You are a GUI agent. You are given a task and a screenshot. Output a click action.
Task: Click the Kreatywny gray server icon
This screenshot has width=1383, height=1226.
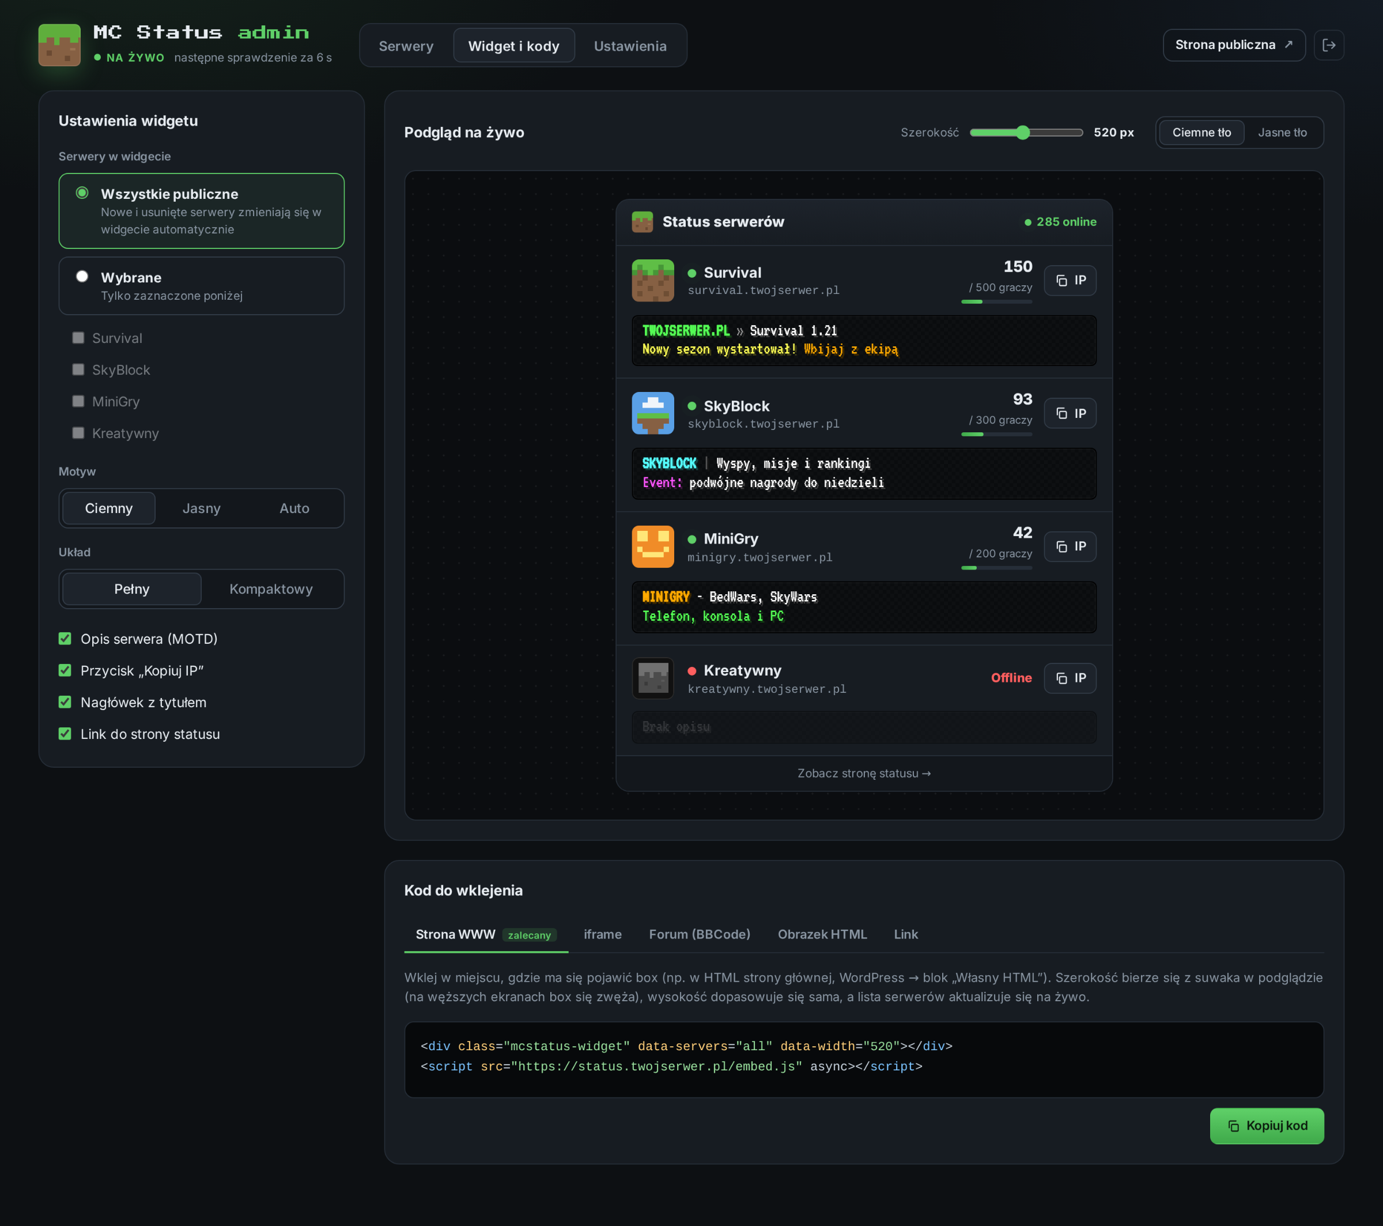(x=653, y=678)
